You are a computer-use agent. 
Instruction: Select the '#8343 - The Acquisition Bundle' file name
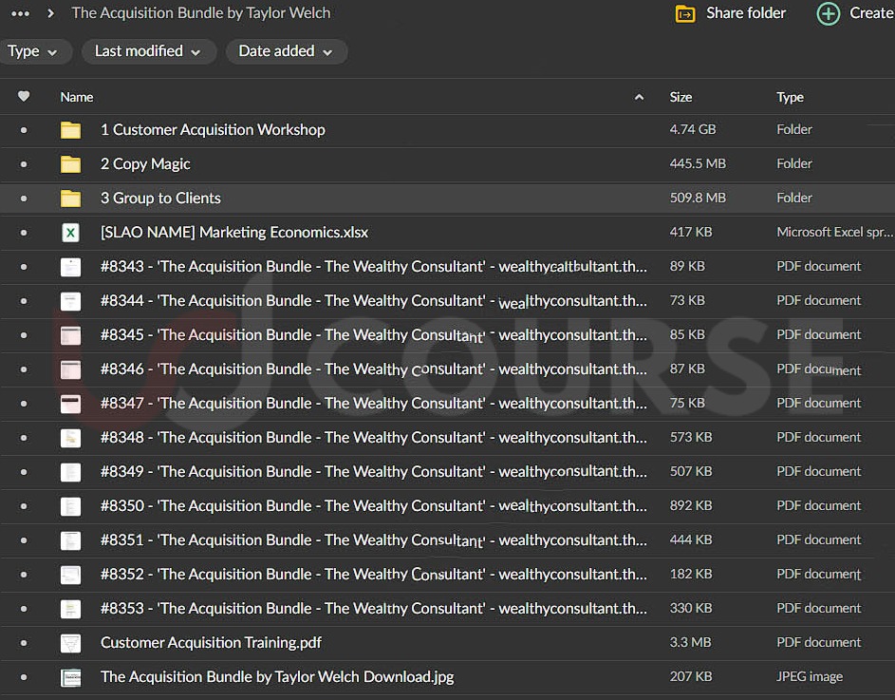374,267
